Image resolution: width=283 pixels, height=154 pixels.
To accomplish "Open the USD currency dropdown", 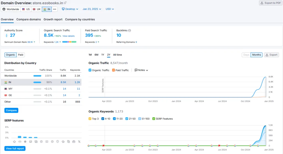I will [x=110, y=9].
